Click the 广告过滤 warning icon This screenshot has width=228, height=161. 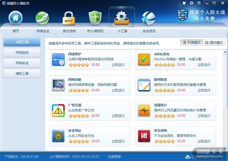pyautogui.click(x=58, y=111)
